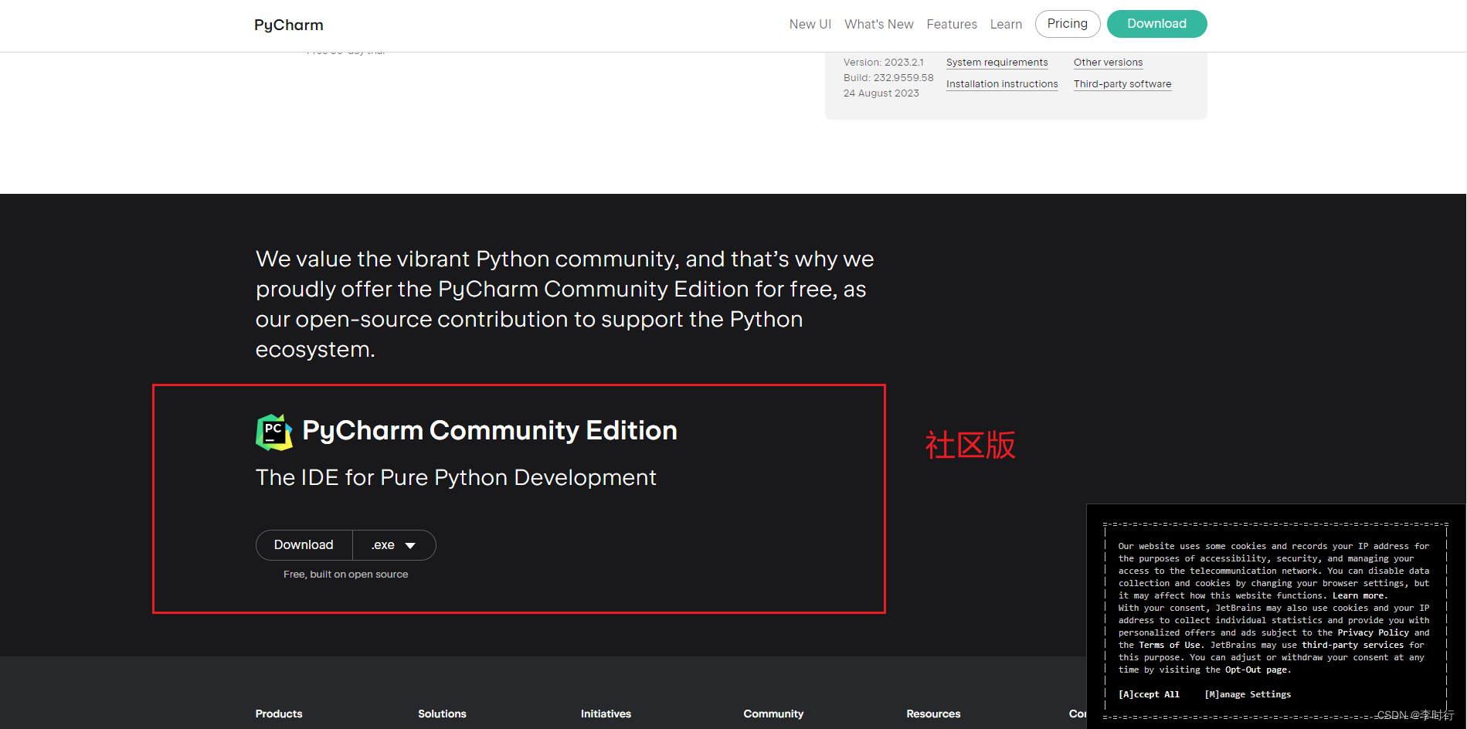Screen dimensions: 1467x729
Task: Open the Features page from the navigation
Action: 952,24
